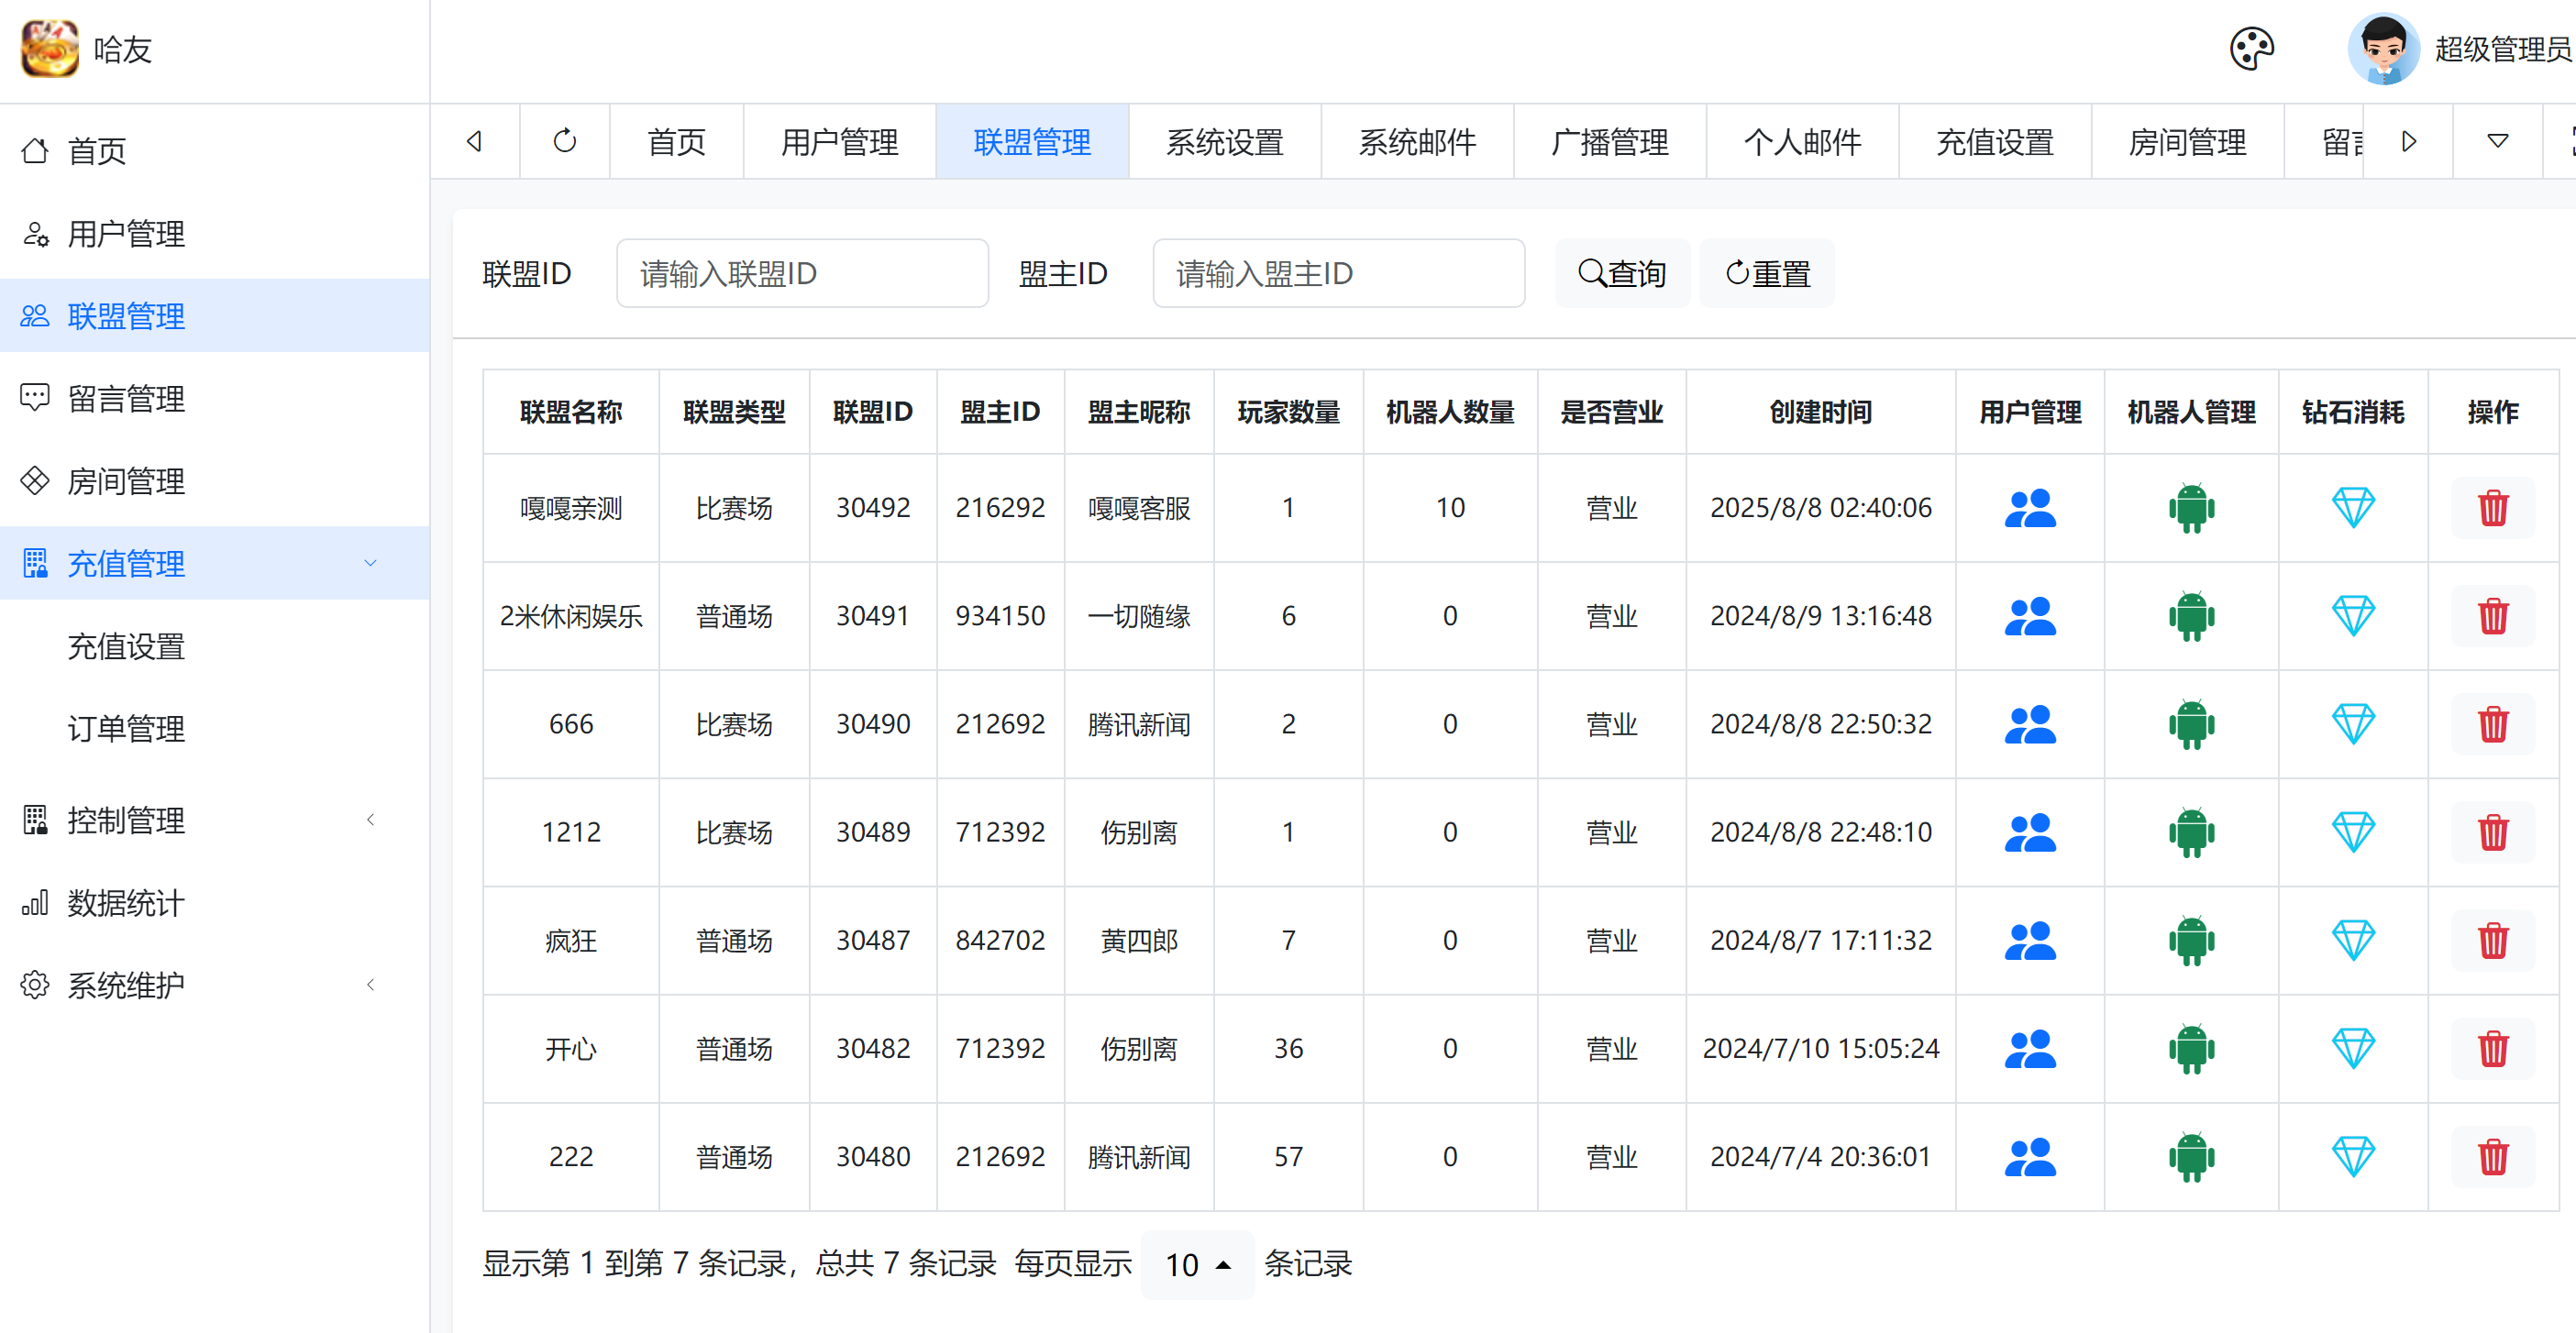Image resolution: width=2576 pixels, height=1333 pixels.
Task: Click the 查询 search button
Action: 1622,273
